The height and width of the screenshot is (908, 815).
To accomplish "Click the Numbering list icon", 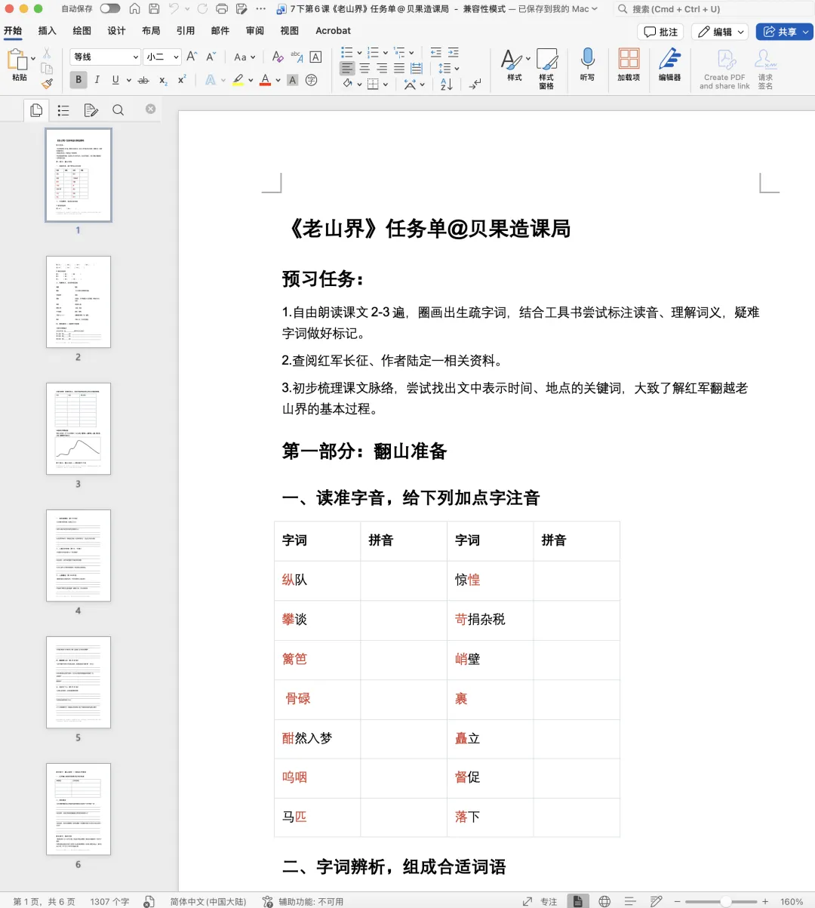I will tap(373, 52).
